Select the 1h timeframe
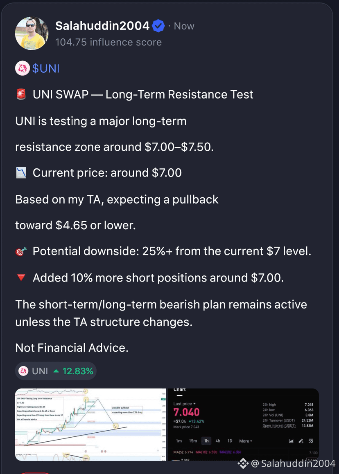The image size is (339, 474). [206, 441]
